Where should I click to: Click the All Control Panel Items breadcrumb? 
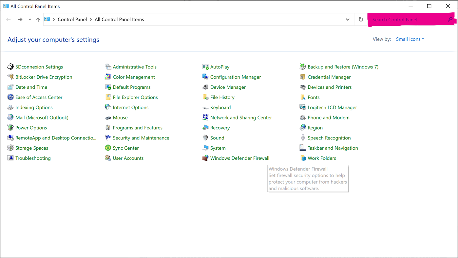[x=119, y=19]
